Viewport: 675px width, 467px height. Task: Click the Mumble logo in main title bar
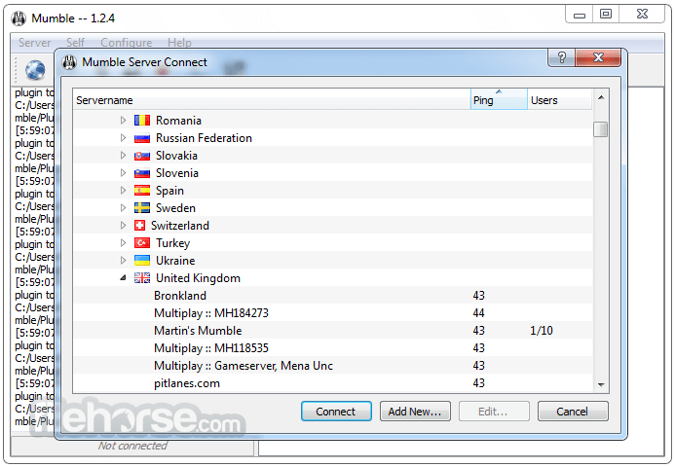(19, 18)
